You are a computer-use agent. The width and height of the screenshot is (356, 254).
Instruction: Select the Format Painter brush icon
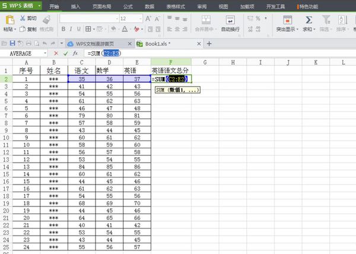pyautogui.click(x=46, y=20)
